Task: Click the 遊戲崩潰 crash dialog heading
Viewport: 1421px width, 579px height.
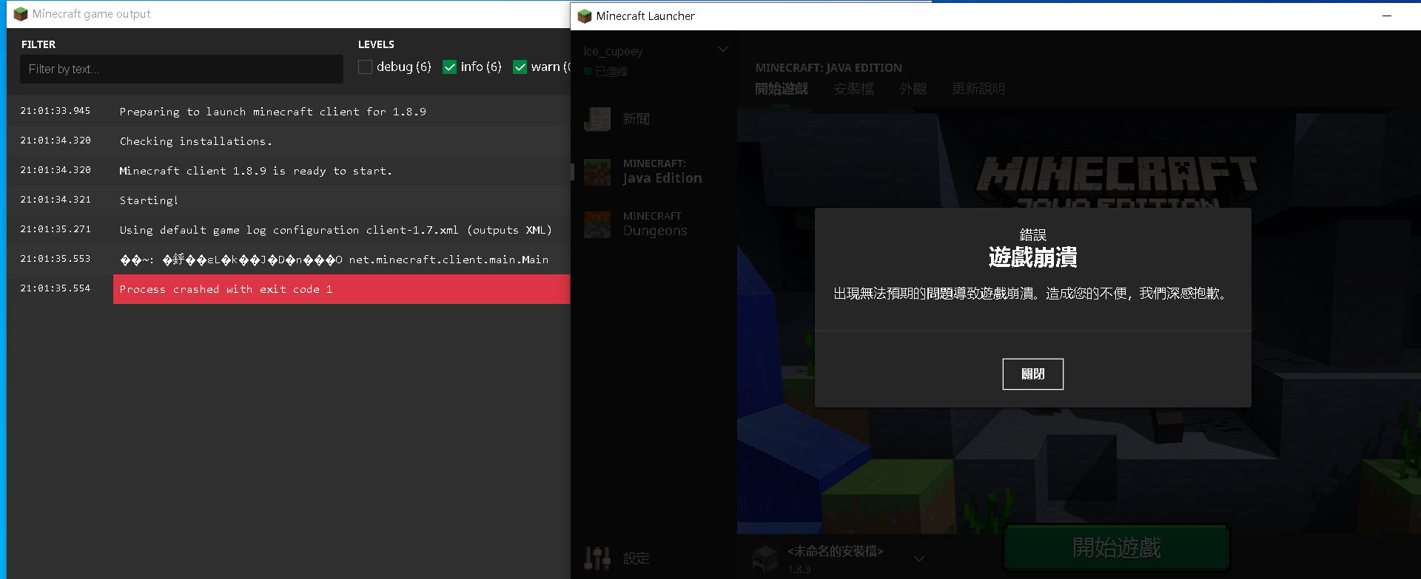Action: tap(1032, 257)
